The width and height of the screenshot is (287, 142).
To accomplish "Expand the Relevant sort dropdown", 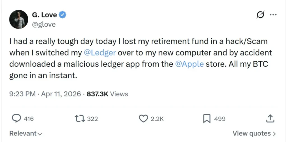I will click(x=26, y=134).
